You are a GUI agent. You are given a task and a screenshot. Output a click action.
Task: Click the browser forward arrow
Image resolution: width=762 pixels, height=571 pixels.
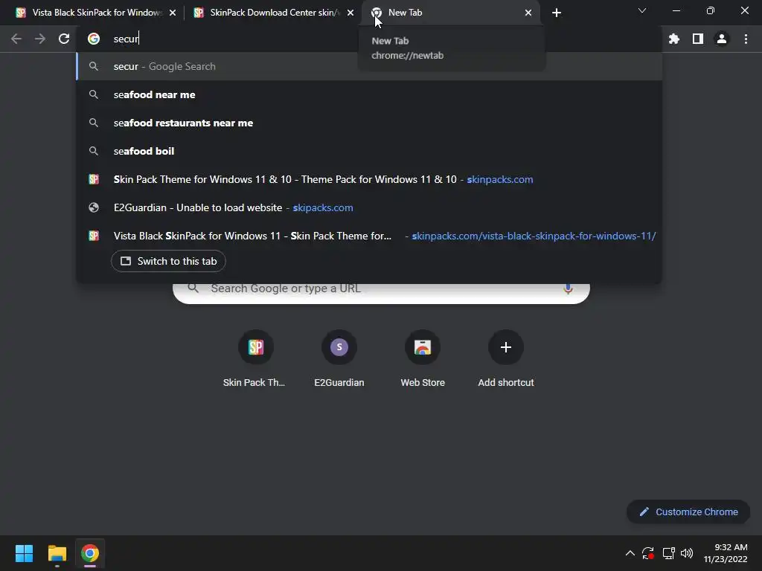click(x=40, y=39)
